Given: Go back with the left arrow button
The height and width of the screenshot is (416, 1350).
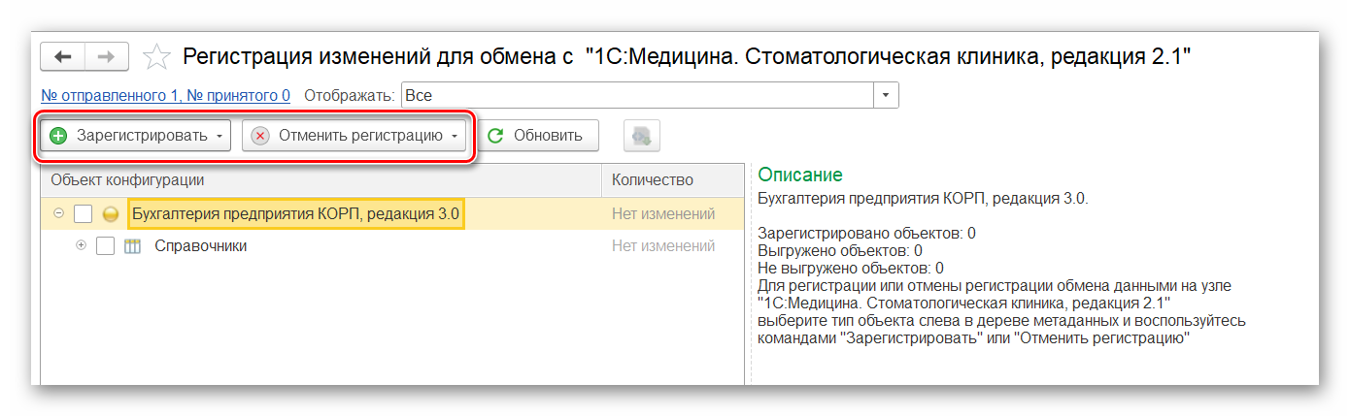Looking at the screenshot, I should pyautogui.click(x=62, y=56).
